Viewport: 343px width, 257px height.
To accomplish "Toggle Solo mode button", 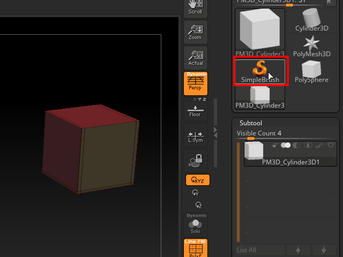I will coord(195,225).
